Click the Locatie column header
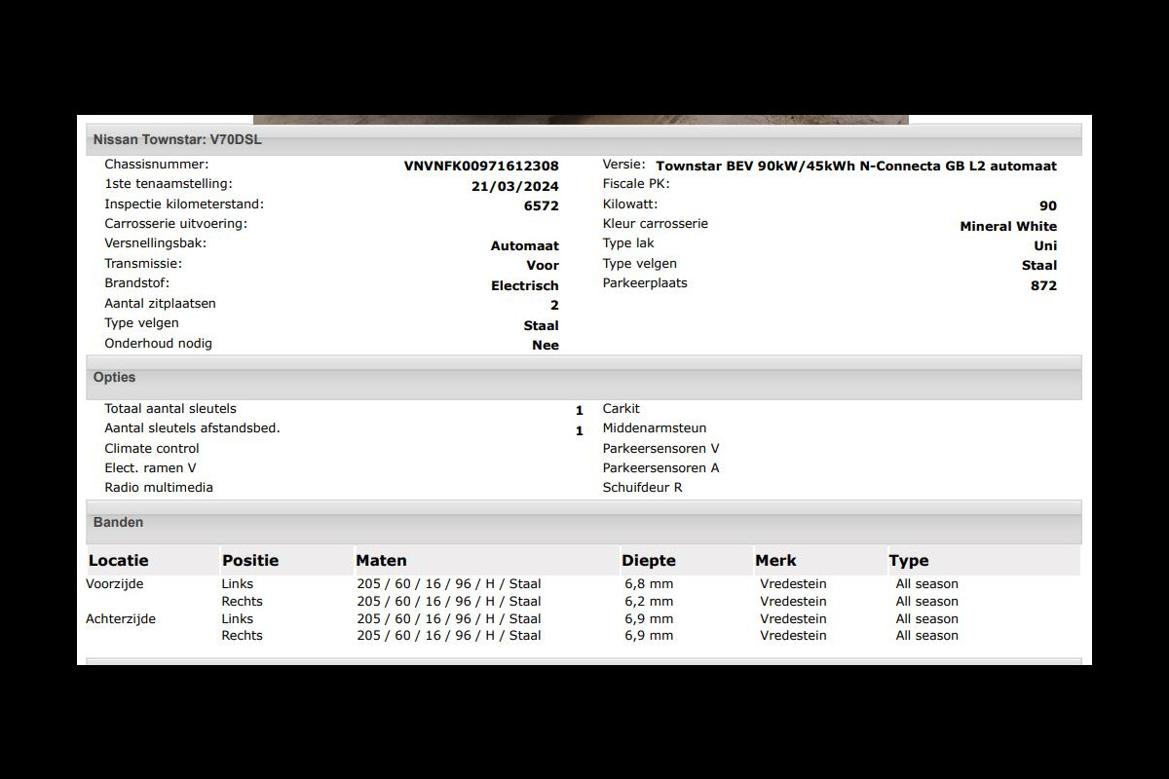1169x779 pixels. click(x=119, y=560)
